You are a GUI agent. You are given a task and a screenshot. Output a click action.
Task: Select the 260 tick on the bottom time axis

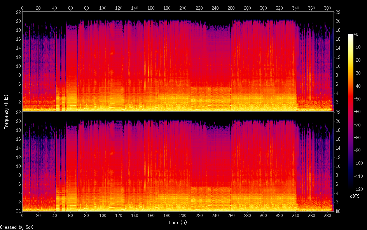pyautogui.click(x=231, y=216)
